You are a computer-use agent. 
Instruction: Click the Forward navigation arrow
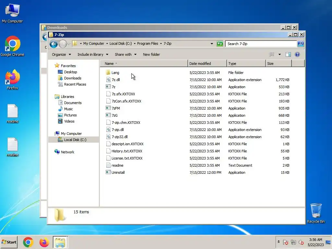click(x=63, y=44)
